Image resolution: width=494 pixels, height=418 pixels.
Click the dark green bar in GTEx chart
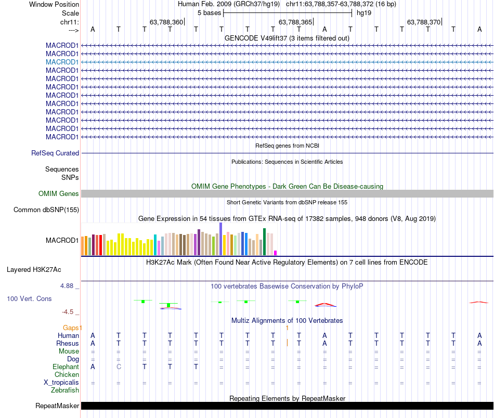tap(264, 242)
